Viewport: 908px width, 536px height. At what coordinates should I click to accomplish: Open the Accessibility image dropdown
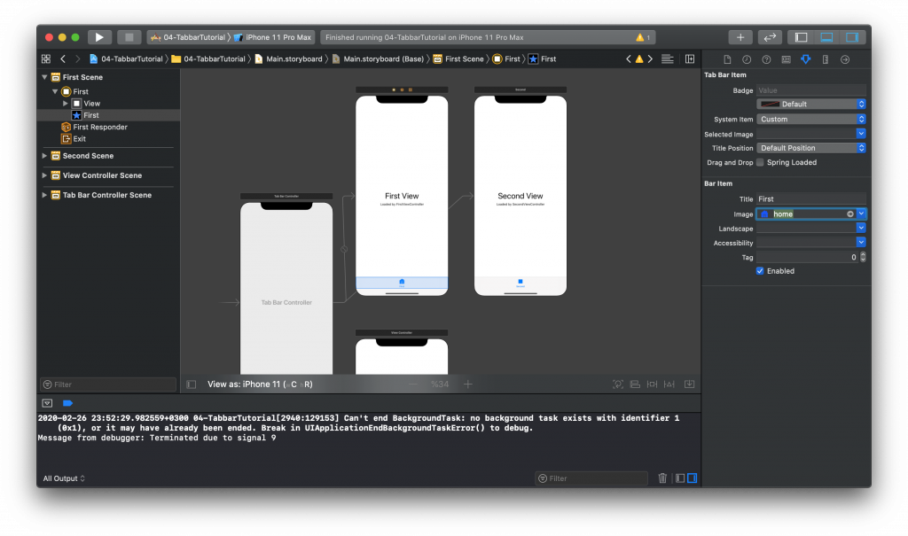tap(861, 243)
